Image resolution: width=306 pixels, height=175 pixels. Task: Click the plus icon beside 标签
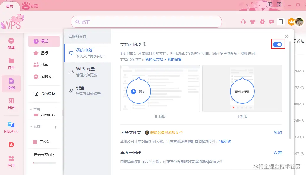tap(56, 127)
